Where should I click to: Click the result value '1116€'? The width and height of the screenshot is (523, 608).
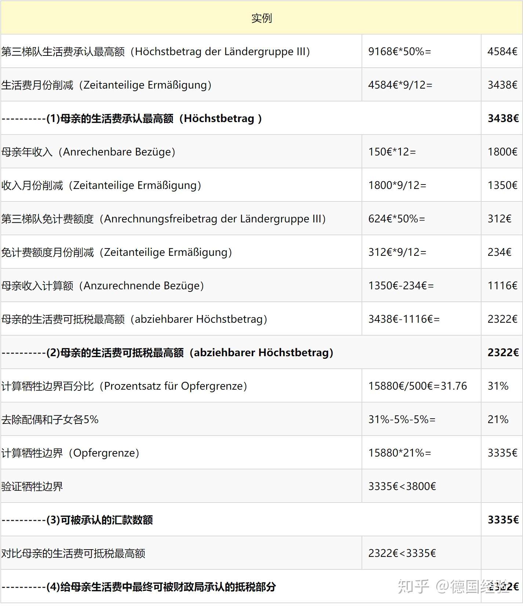[x=502, y=286]
